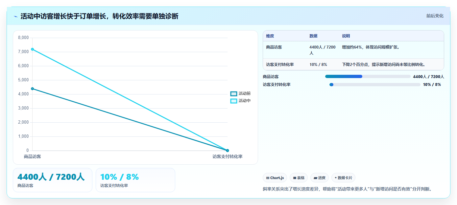457x205 pixels.
Task: Click the footer note starting 斜率关系突出了
Action: 347,189
